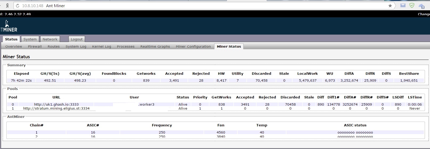Screen dimensions: 430x149
Task: Click the LSTime value 0:00:06
Action: coord(415,104)
